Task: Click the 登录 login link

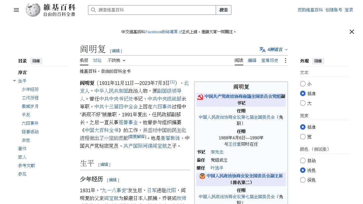Action: click(349, 10)
